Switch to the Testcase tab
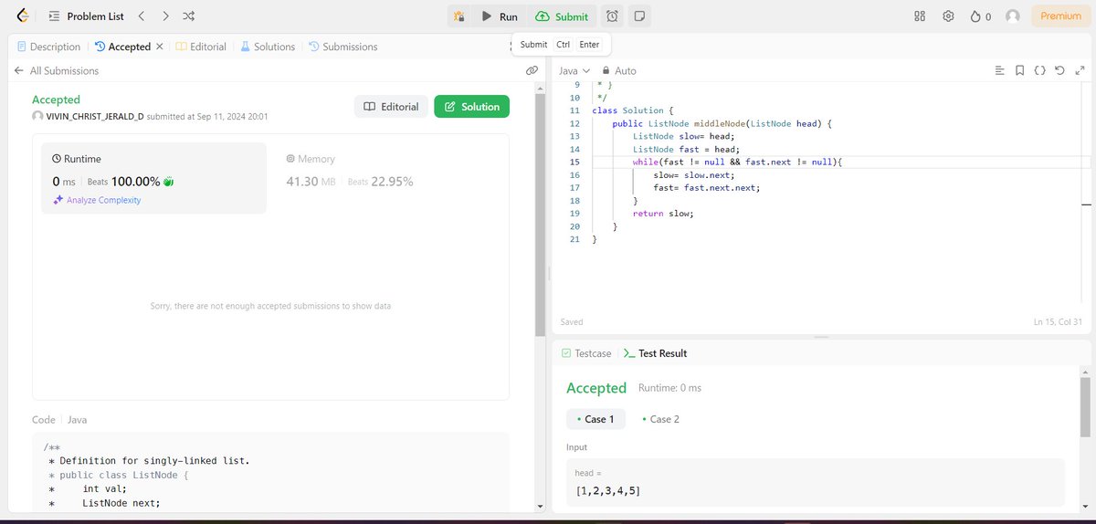 (x=585, y=353)
